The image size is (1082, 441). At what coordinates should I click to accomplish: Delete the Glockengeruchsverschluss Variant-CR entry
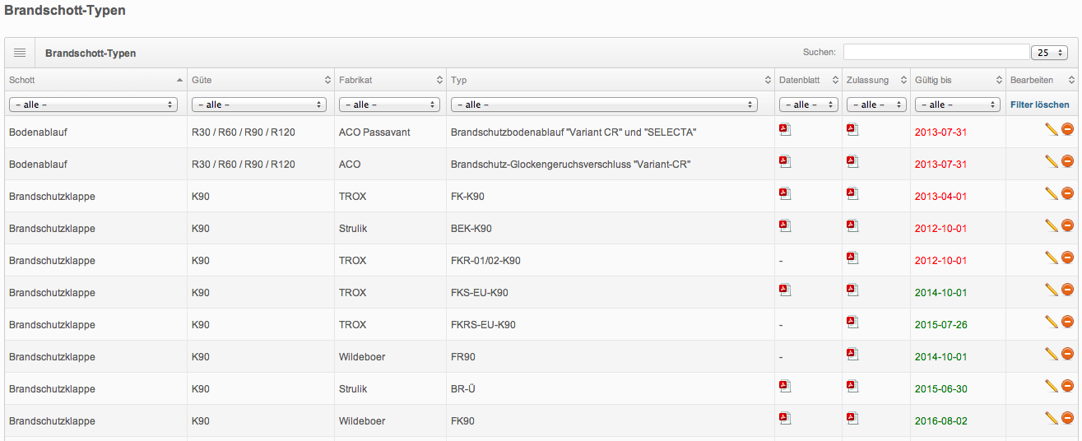(1067, 161)
